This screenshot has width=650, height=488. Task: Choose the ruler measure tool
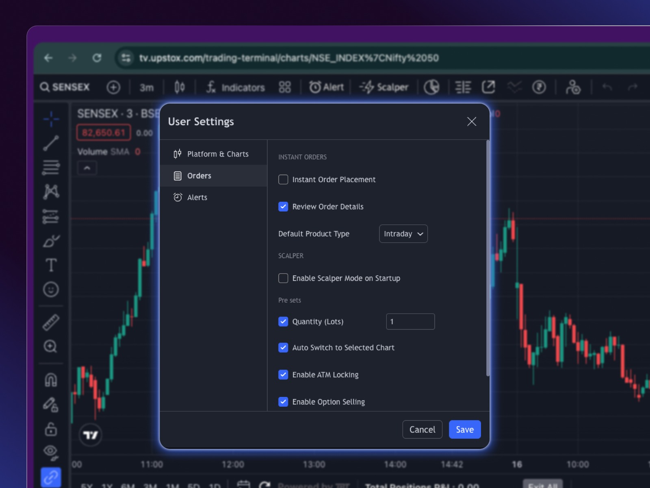(51, 322)
